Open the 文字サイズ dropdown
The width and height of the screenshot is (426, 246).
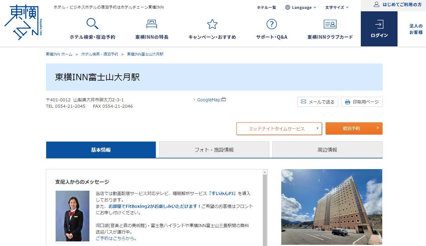[337, 7]
